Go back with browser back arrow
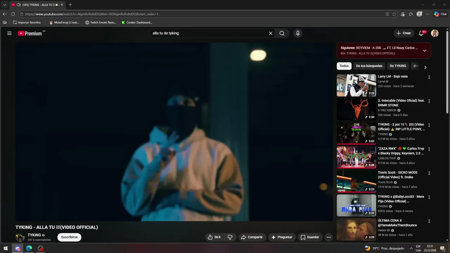 [5, 14]
